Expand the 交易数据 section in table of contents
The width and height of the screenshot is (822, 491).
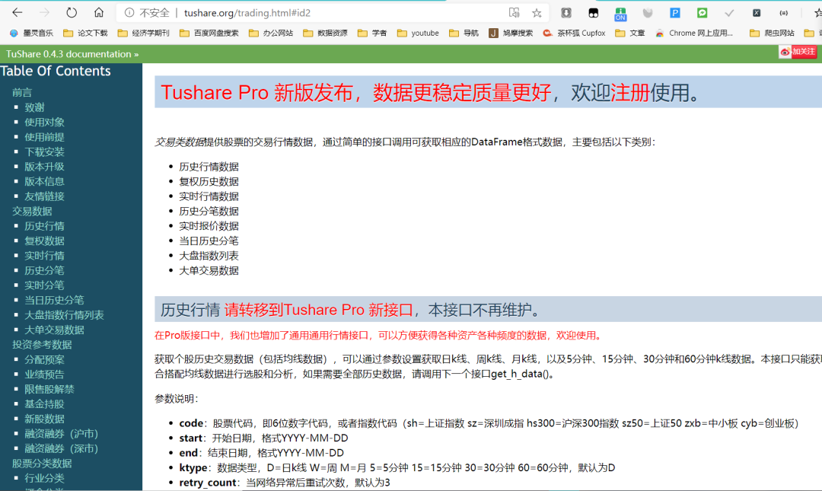[x=30, y=211]
